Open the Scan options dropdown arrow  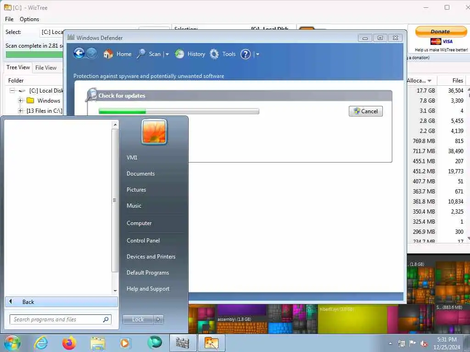point(167,54)
